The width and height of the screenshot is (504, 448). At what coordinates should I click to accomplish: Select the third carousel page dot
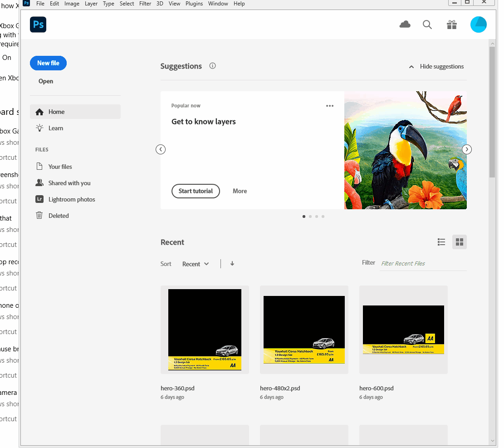[x=317, y=217]
